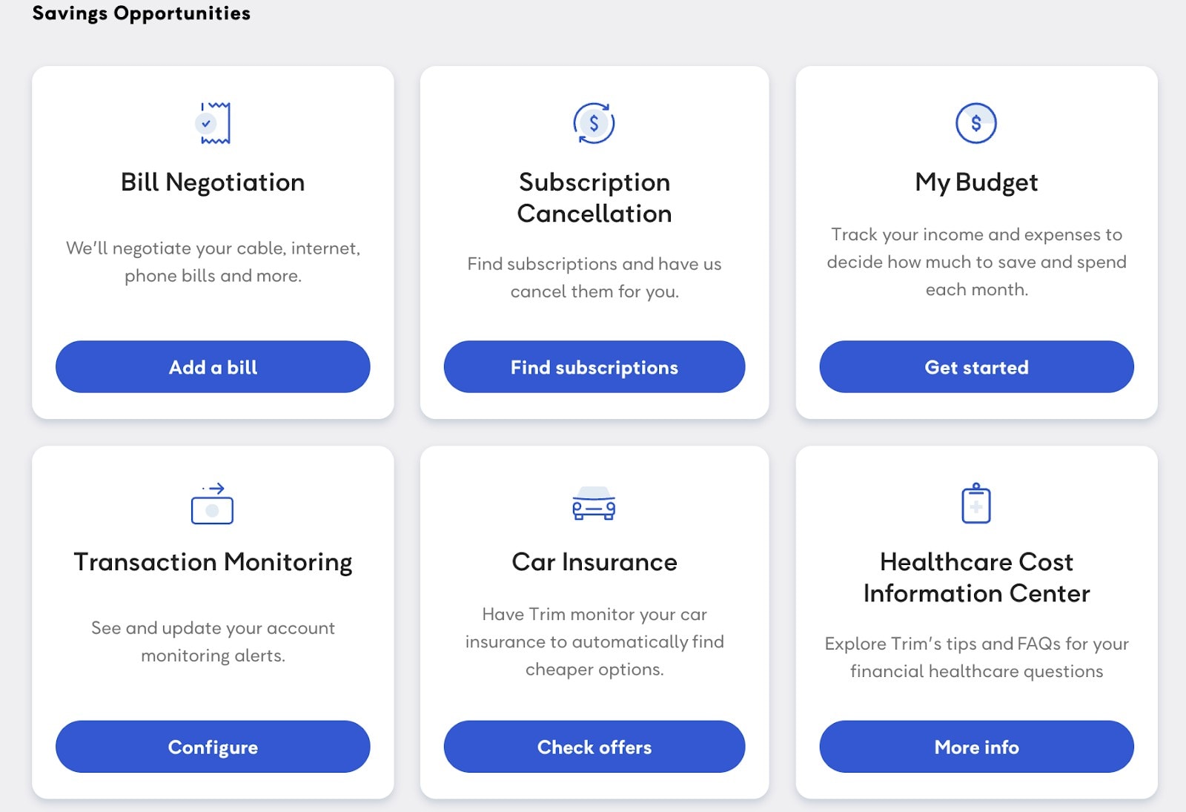Click the Healthcare clipboard icon
Image resolution: width=1186 pixels, height=812 pixels.
(976, 503)
